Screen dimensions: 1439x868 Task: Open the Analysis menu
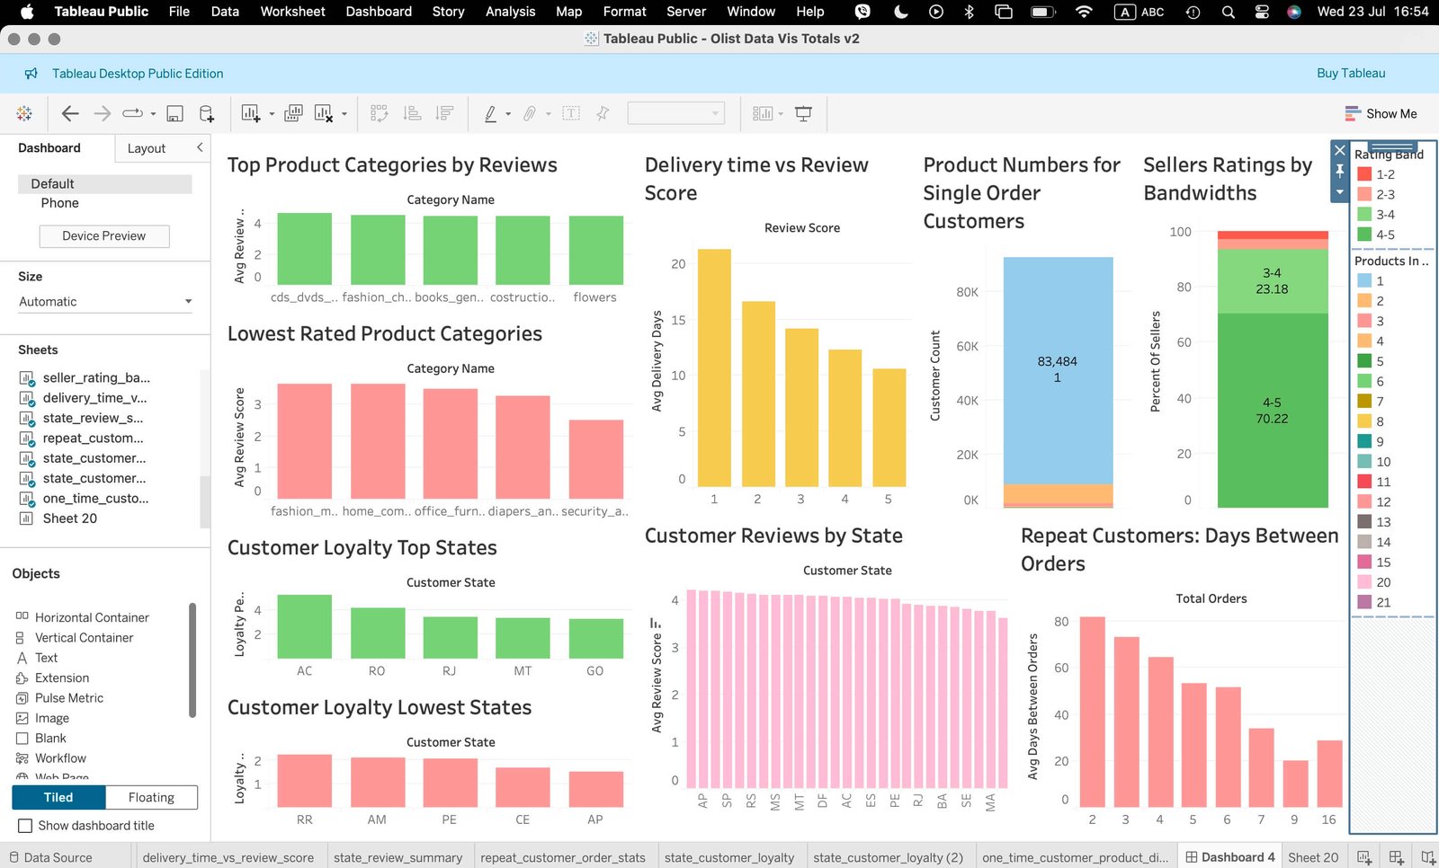[510, 12]
